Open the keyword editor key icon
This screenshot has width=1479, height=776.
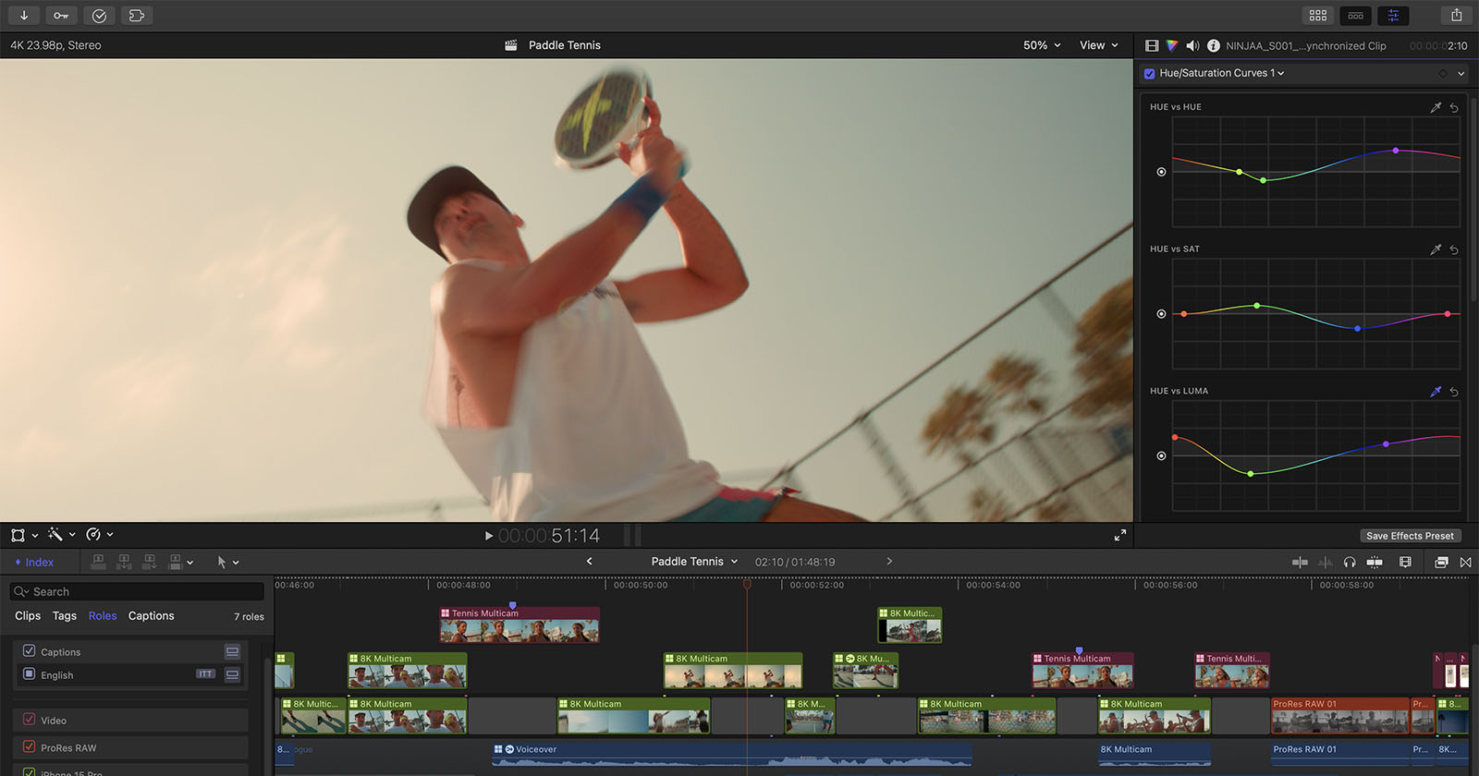pos(60,16)
